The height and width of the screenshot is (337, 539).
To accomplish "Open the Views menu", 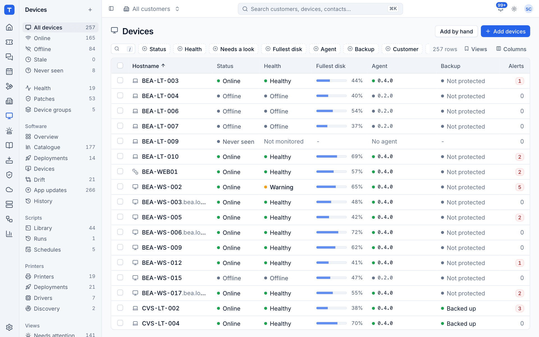I will click(x=476, y=49).
